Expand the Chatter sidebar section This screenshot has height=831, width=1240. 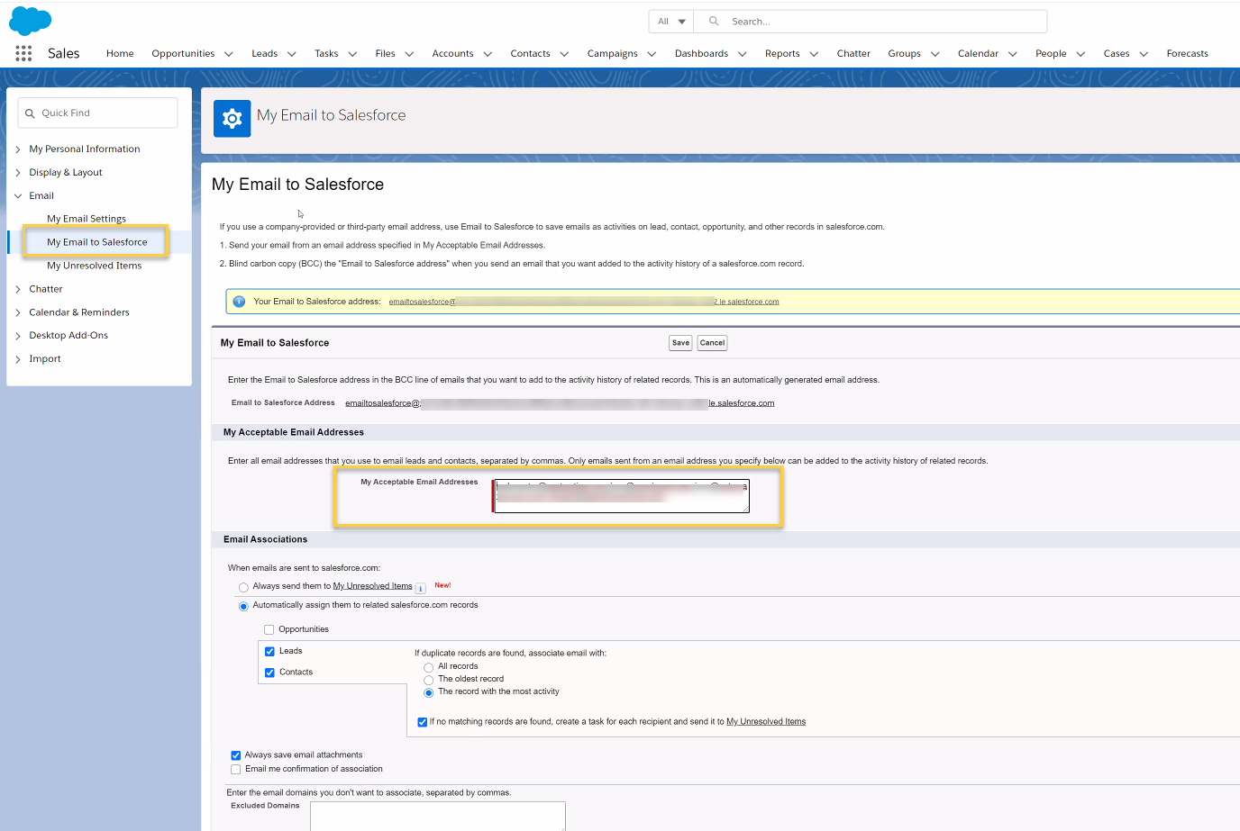click(x=18, y=290)
